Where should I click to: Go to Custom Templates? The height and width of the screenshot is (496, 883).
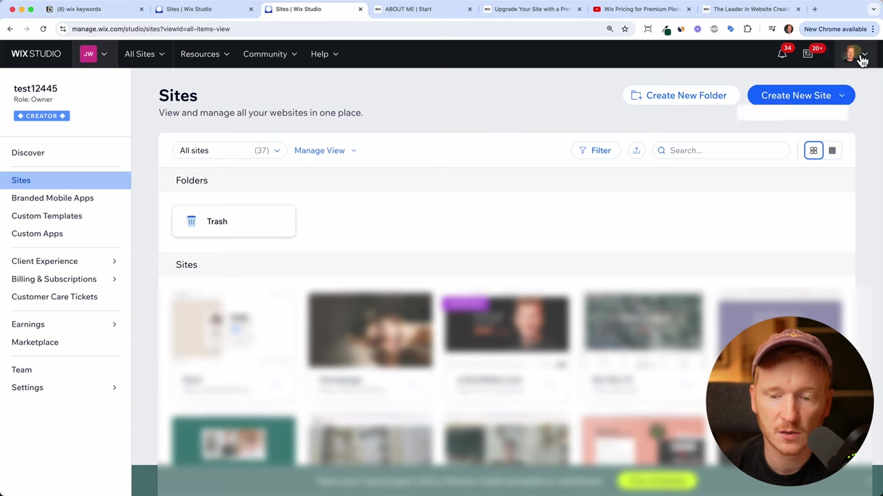47,216
